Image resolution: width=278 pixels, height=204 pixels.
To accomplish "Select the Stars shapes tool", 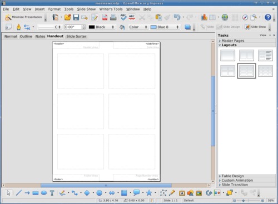I will [x=149, y=193].
